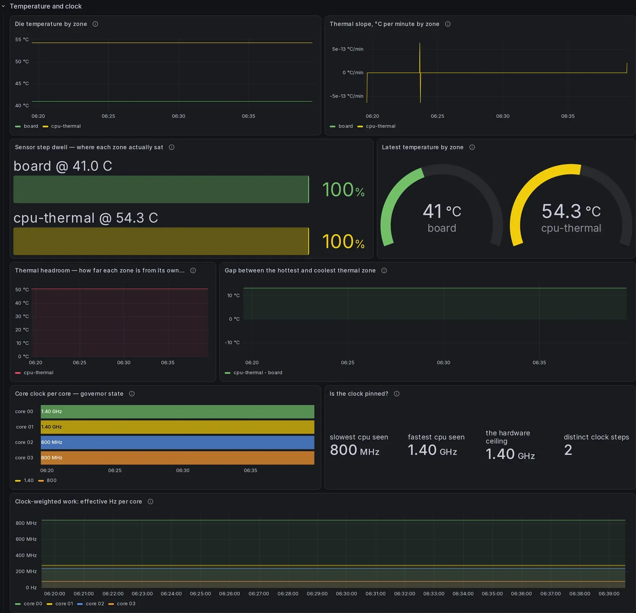Click the hardware ceiling 1.40 GHz value
The width and height of the screenshot is (636, 613).
click(x=510, y=454)
